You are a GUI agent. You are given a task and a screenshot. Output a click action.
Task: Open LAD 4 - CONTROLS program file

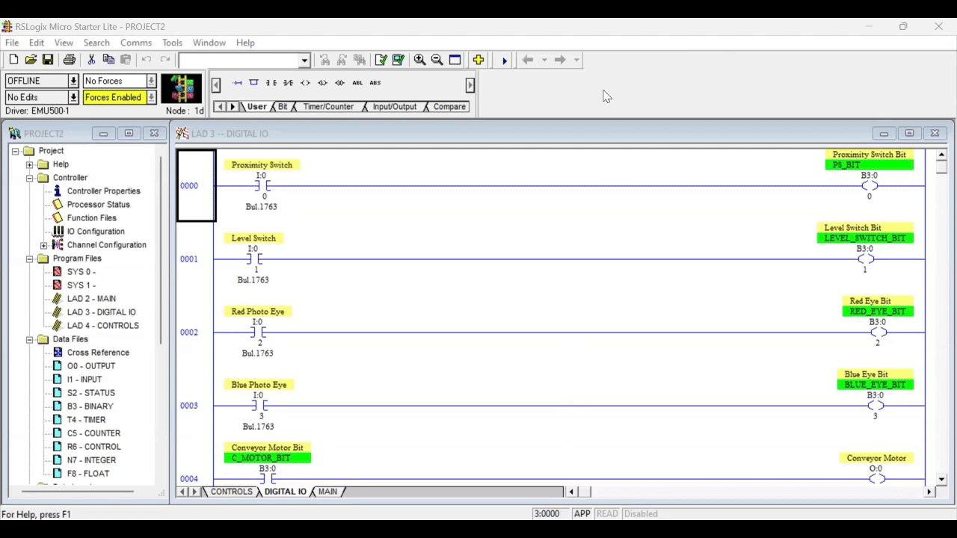(x=102, y=326)
